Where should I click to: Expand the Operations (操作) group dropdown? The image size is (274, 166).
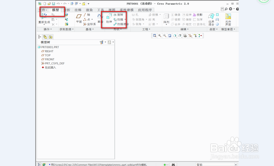pyautogui.click(x=47, y=29)
